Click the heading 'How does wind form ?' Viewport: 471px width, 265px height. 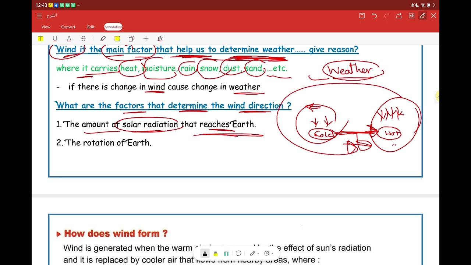click(116, 233)
